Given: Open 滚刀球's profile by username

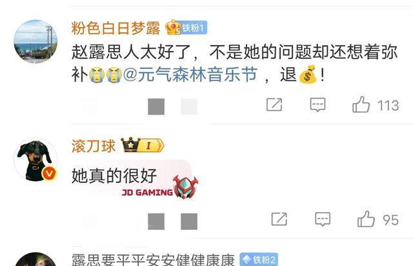Looking at the screenshot, I should pyautogui.click(x=94, y=146).
